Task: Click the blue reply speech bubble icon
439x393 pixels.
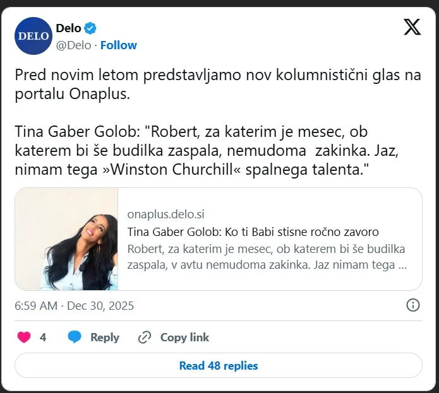Action: pyautogui.click(x=75, y=337)
